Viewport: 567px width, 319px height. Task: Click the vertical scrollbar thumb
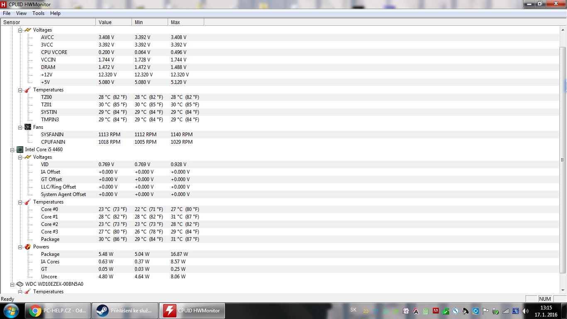click(x=563, y=159)
